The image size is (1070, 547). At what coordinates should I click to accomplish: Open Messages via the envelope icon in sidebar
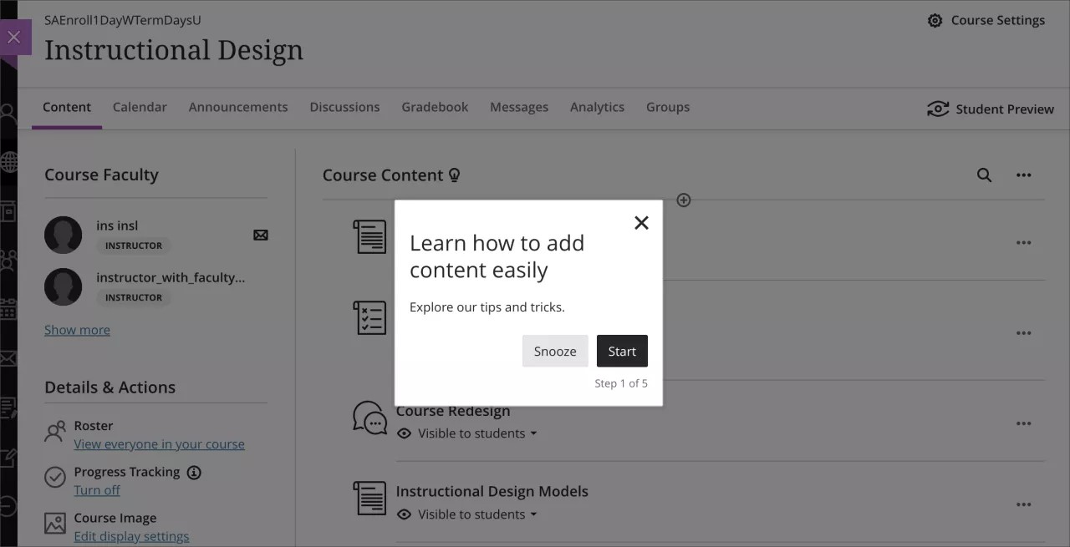11,357
